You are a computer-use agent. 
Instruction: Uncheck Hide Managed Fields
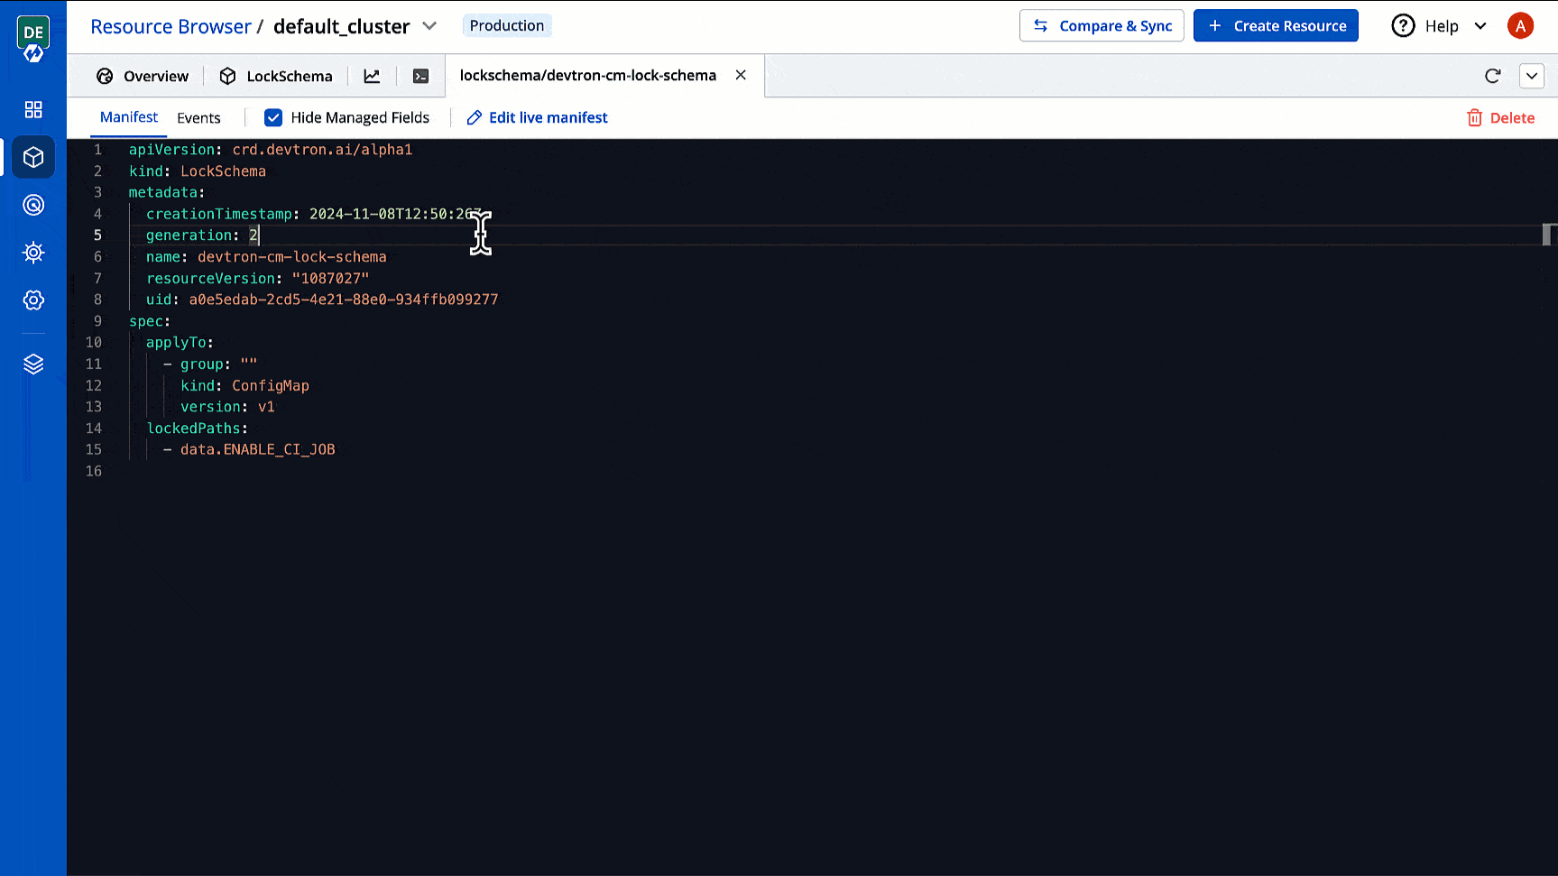(x=273, y=117)
